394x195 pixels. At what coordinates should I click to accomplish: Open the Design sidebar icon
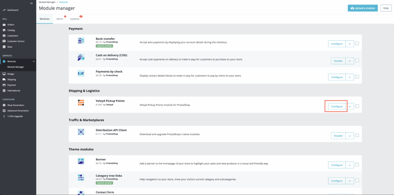pos(4,74)
